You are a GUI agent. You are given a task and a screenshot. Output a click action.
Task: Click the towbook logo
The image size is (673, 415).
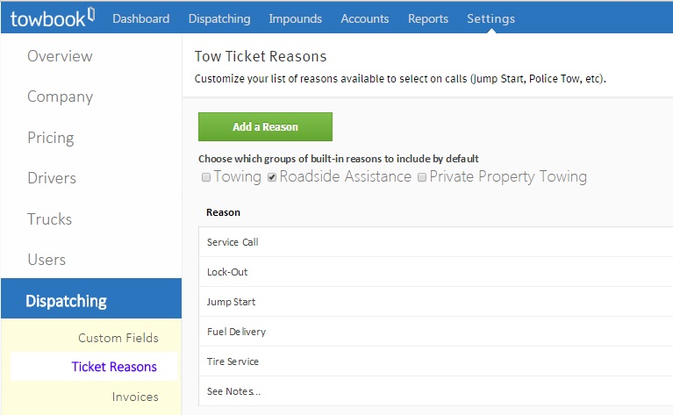52,18
